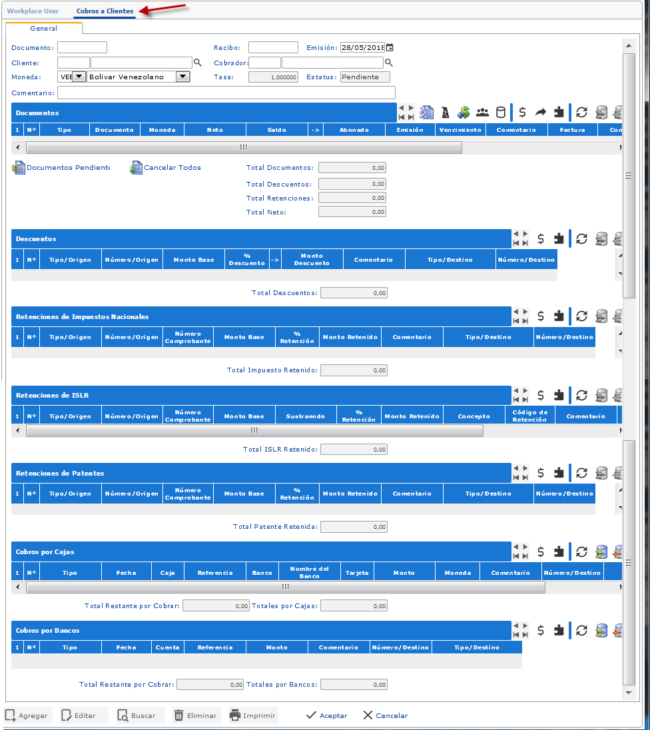Click the dollar sign icon in Cobros por Bancos
The width and height of the screenshot is (650, 730).
point(541,630)
